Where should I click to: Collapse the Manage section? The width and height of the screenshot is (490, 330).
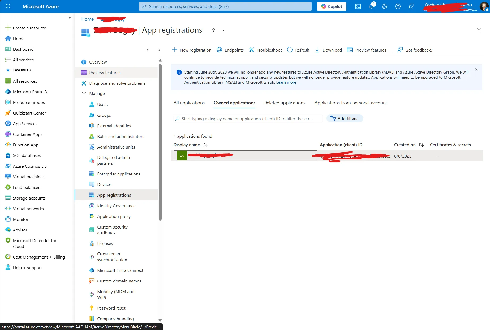(84, 93)
